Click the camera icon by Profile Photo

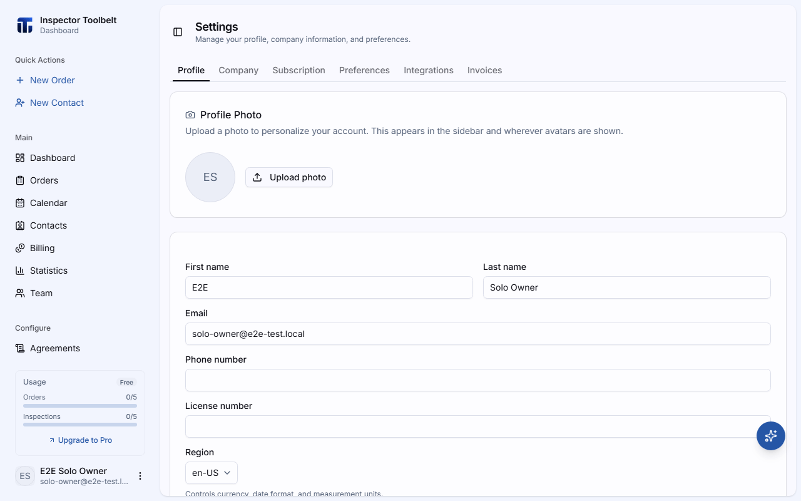pos(190,115)
